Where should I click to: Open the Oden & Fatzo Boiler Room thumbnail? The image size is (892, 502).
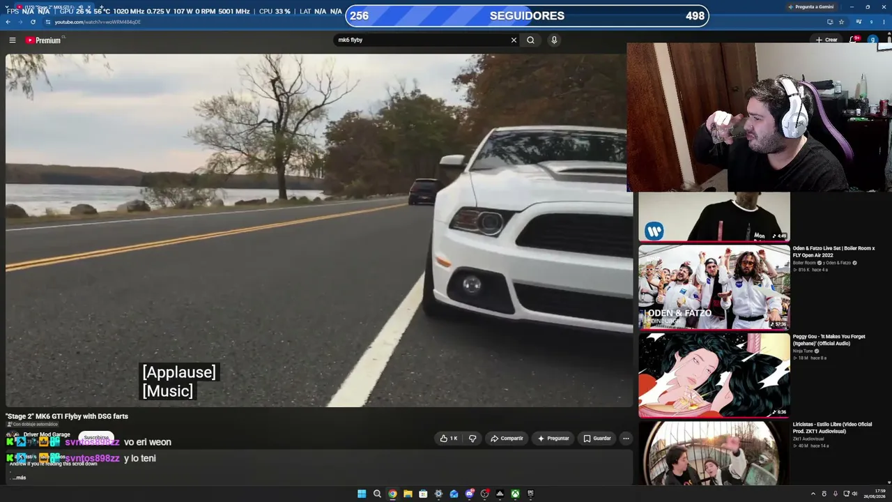[x=714, y=287]
